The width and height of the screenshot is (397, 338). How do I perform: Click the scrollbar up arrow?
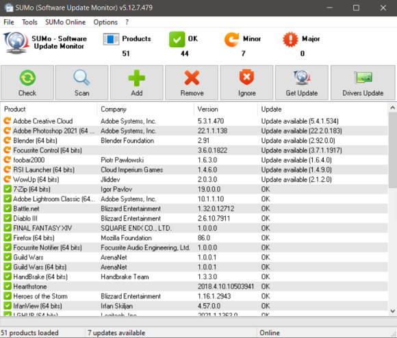pos(392,108)
